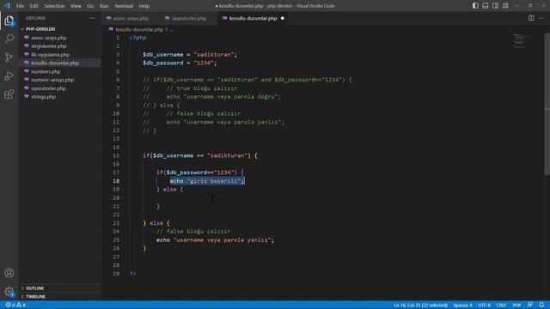Open the File menu

pos(20,6)
